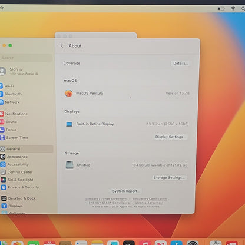
Task: Open Accessibility via its sidebar icon
Action: (x=3, y=164)
